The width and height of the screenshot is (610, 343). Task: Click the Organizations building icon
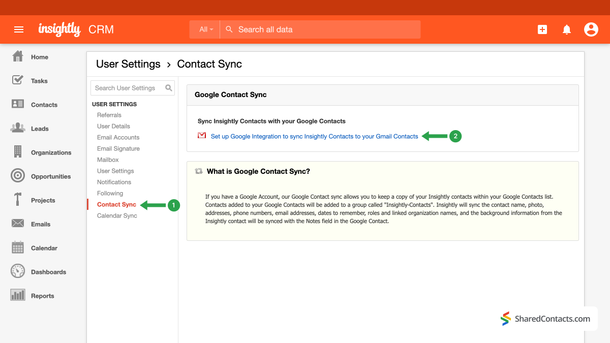click(18, 151)
